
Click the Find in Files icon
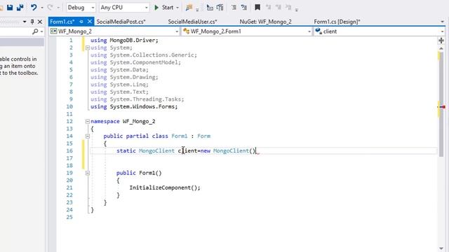pyautogui.click(x=189, y=8)
